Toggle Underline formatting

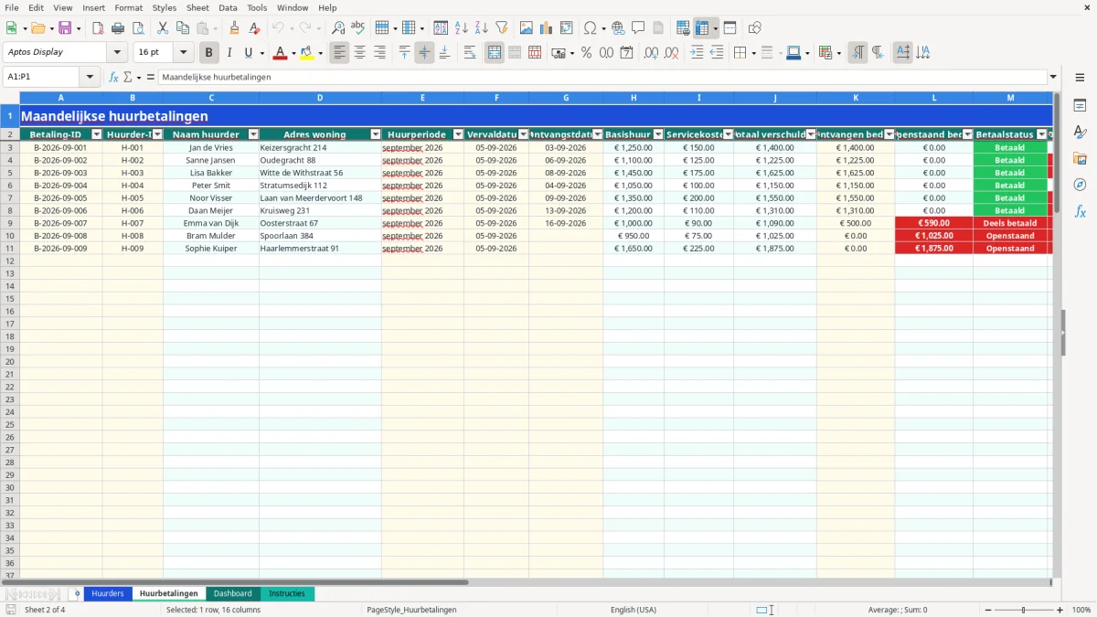(x=248, y=53)
